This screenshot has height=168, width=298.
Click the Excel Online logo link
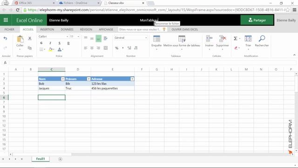(29, 20)
